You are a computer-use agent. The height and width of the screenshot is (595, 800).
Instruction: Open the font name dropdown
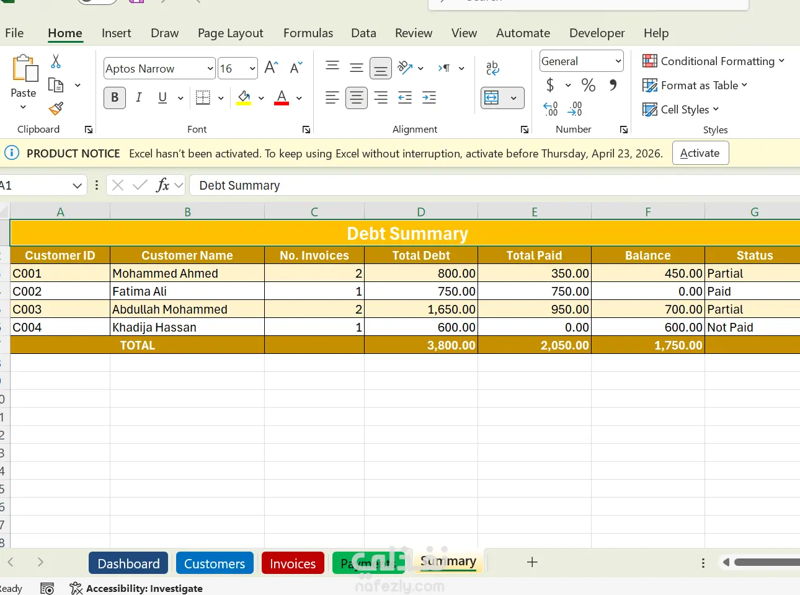coord(210,68)
